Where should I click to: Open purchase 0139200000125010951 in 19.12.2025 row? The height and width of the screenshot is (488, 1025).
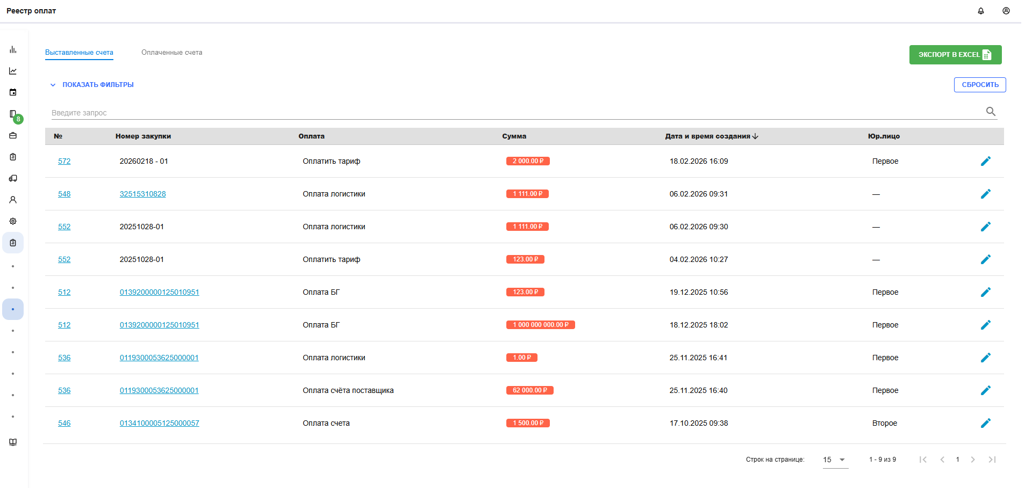pyautogui.click(x=159, y=292)
